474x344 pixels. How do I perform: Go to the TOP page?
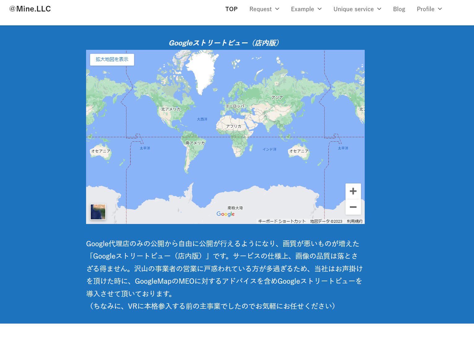(231, 9)
